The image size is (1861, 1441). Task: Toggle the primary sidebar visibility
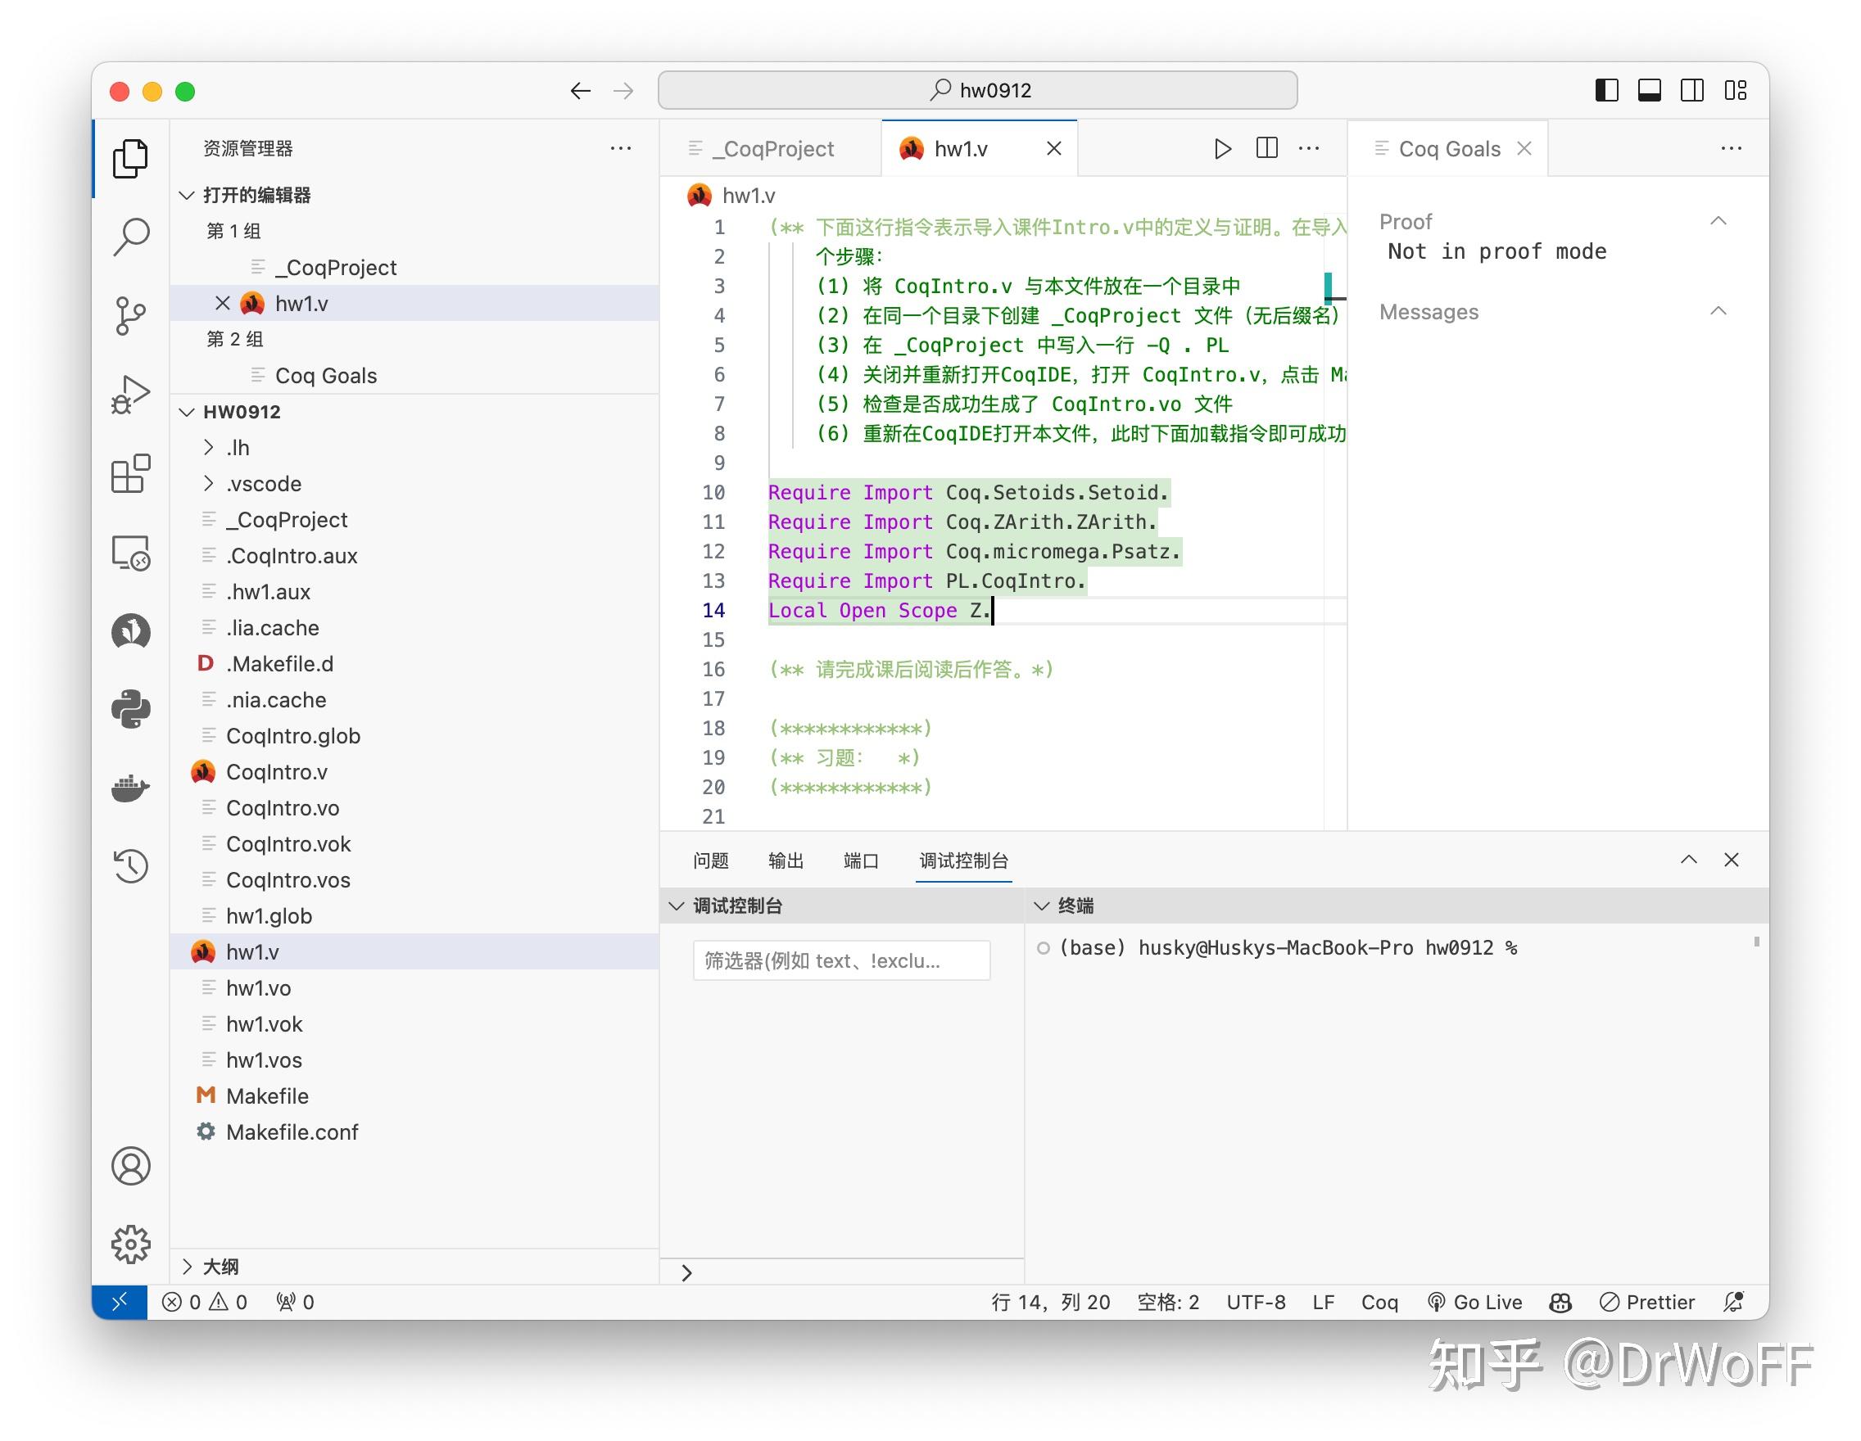click(x=1608, y=89)
